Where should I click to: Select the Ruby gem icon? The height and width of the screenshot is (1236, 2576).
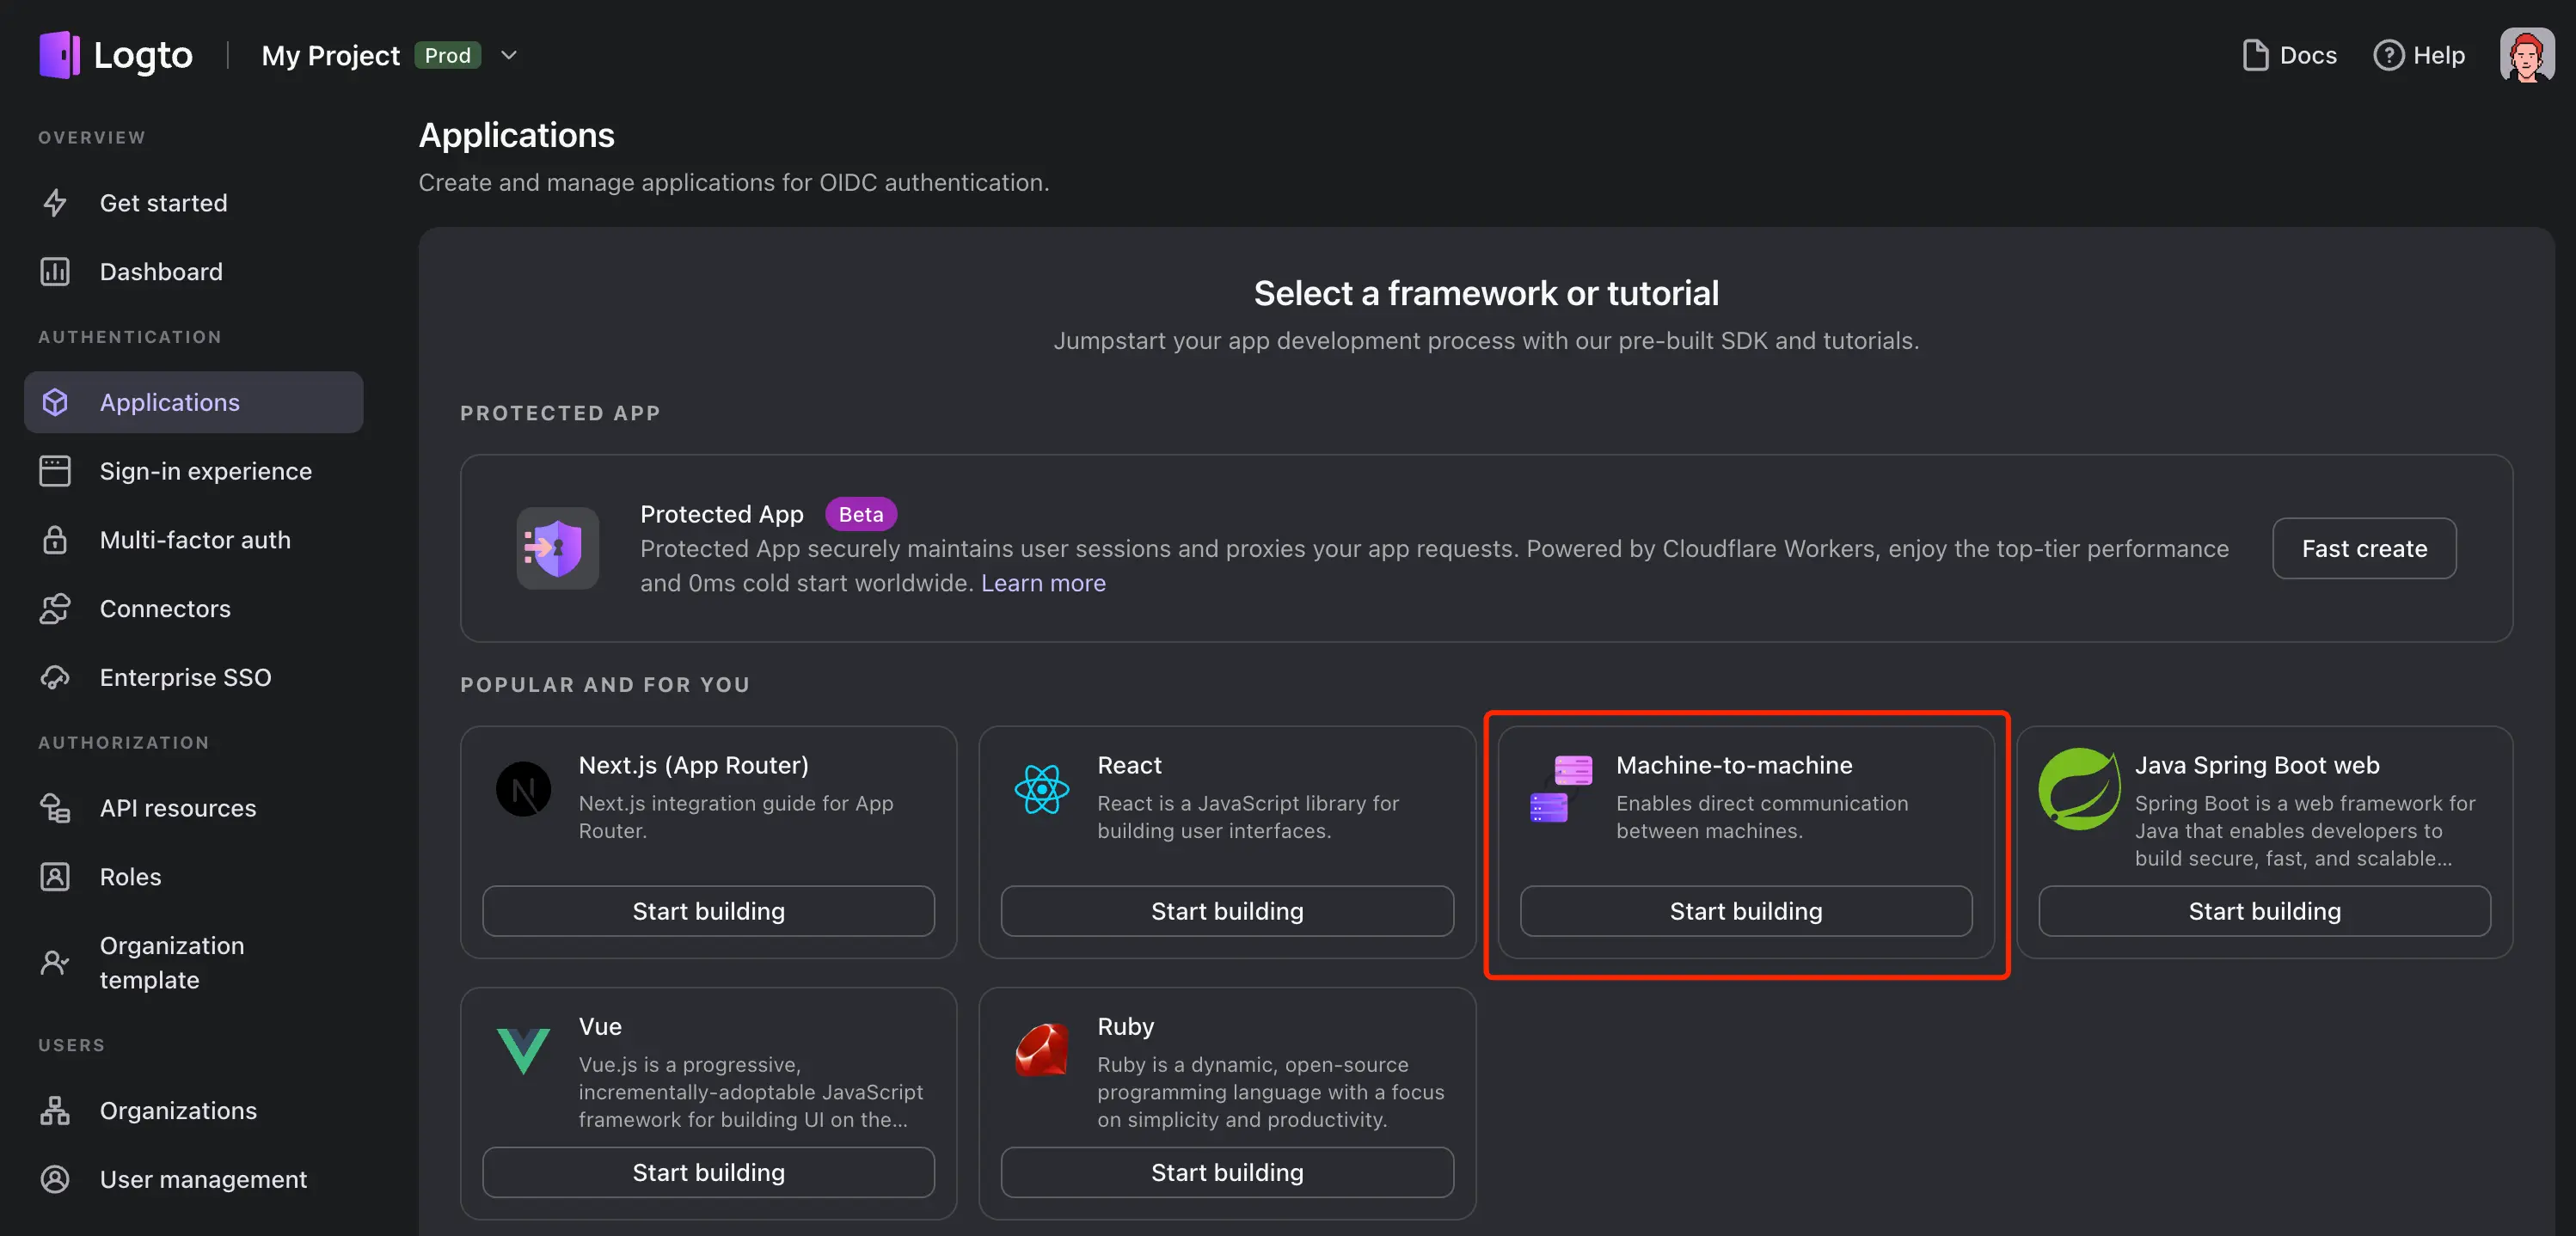(x=1041, y=1050)
